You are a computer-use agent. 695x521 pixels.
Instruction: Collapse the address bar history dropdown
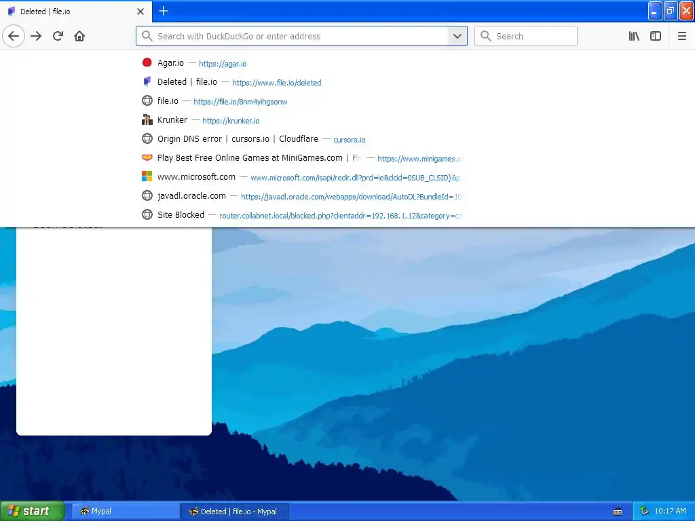(457, 36)
